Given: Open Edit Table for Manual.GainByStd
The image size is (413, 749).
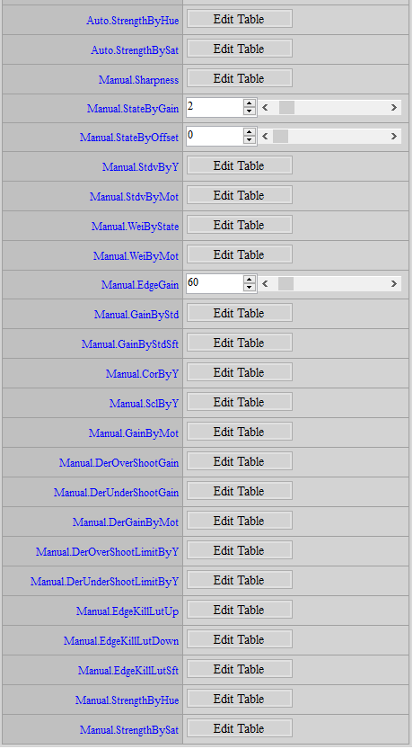Looking at the screenshot, I should click(x=240, y=313).
